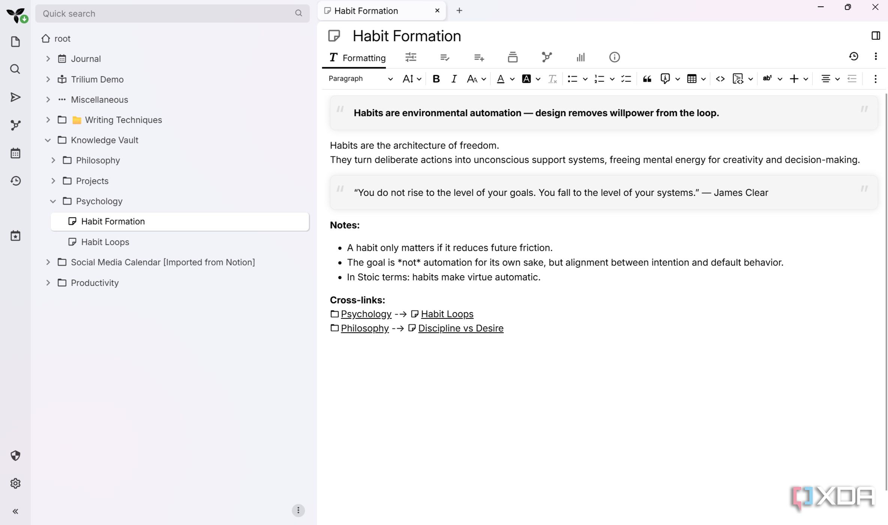Expand the Writing Techniques folder

pos(48,120)
